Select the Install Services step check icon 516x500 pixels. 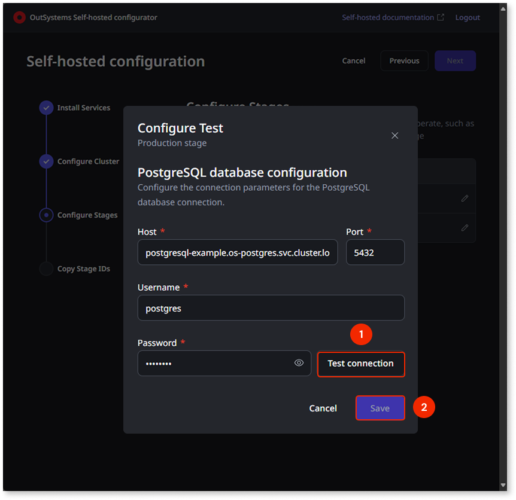47,108
